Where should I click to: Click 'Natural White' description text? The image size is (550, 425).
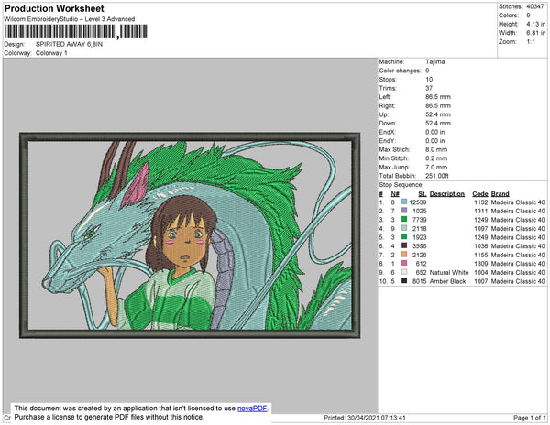[x=449, y=272]
